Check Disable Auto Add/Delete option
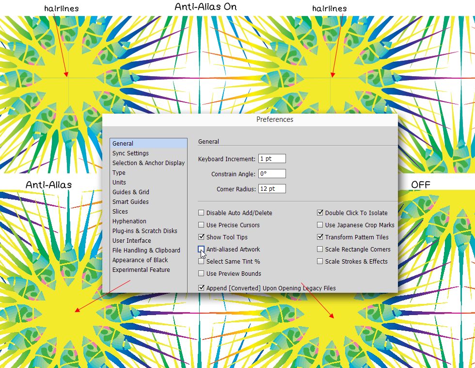Screen dimensions: 475x368 point(201,213)
